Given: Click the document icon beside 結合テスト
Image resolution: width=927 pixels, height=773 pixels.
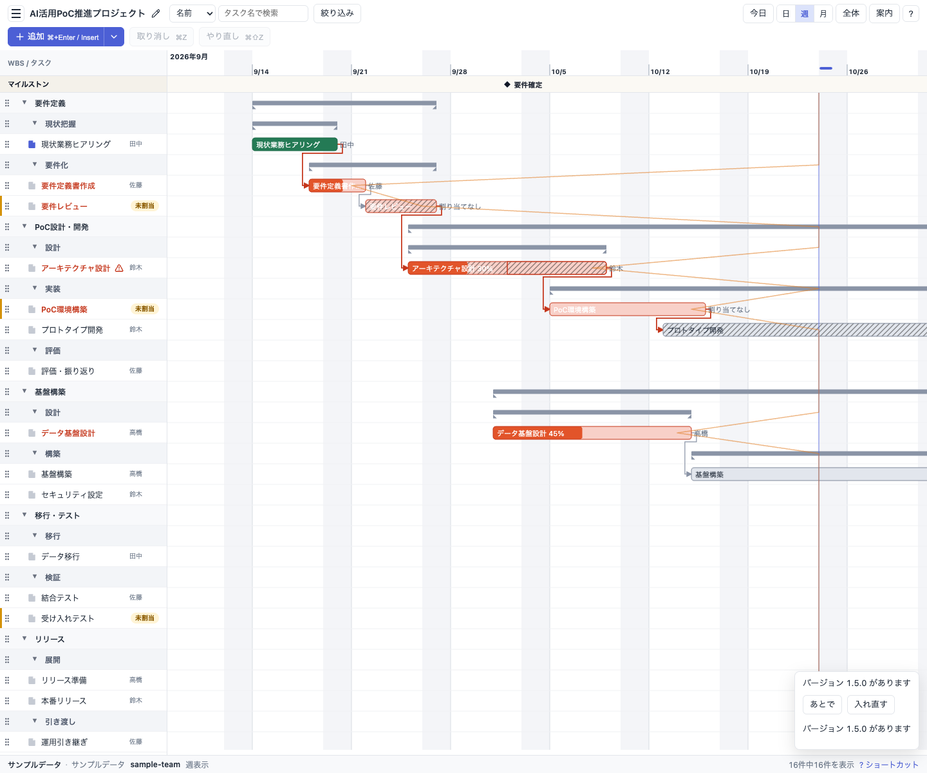Looking at the screenshot, I should coord(32,598).
